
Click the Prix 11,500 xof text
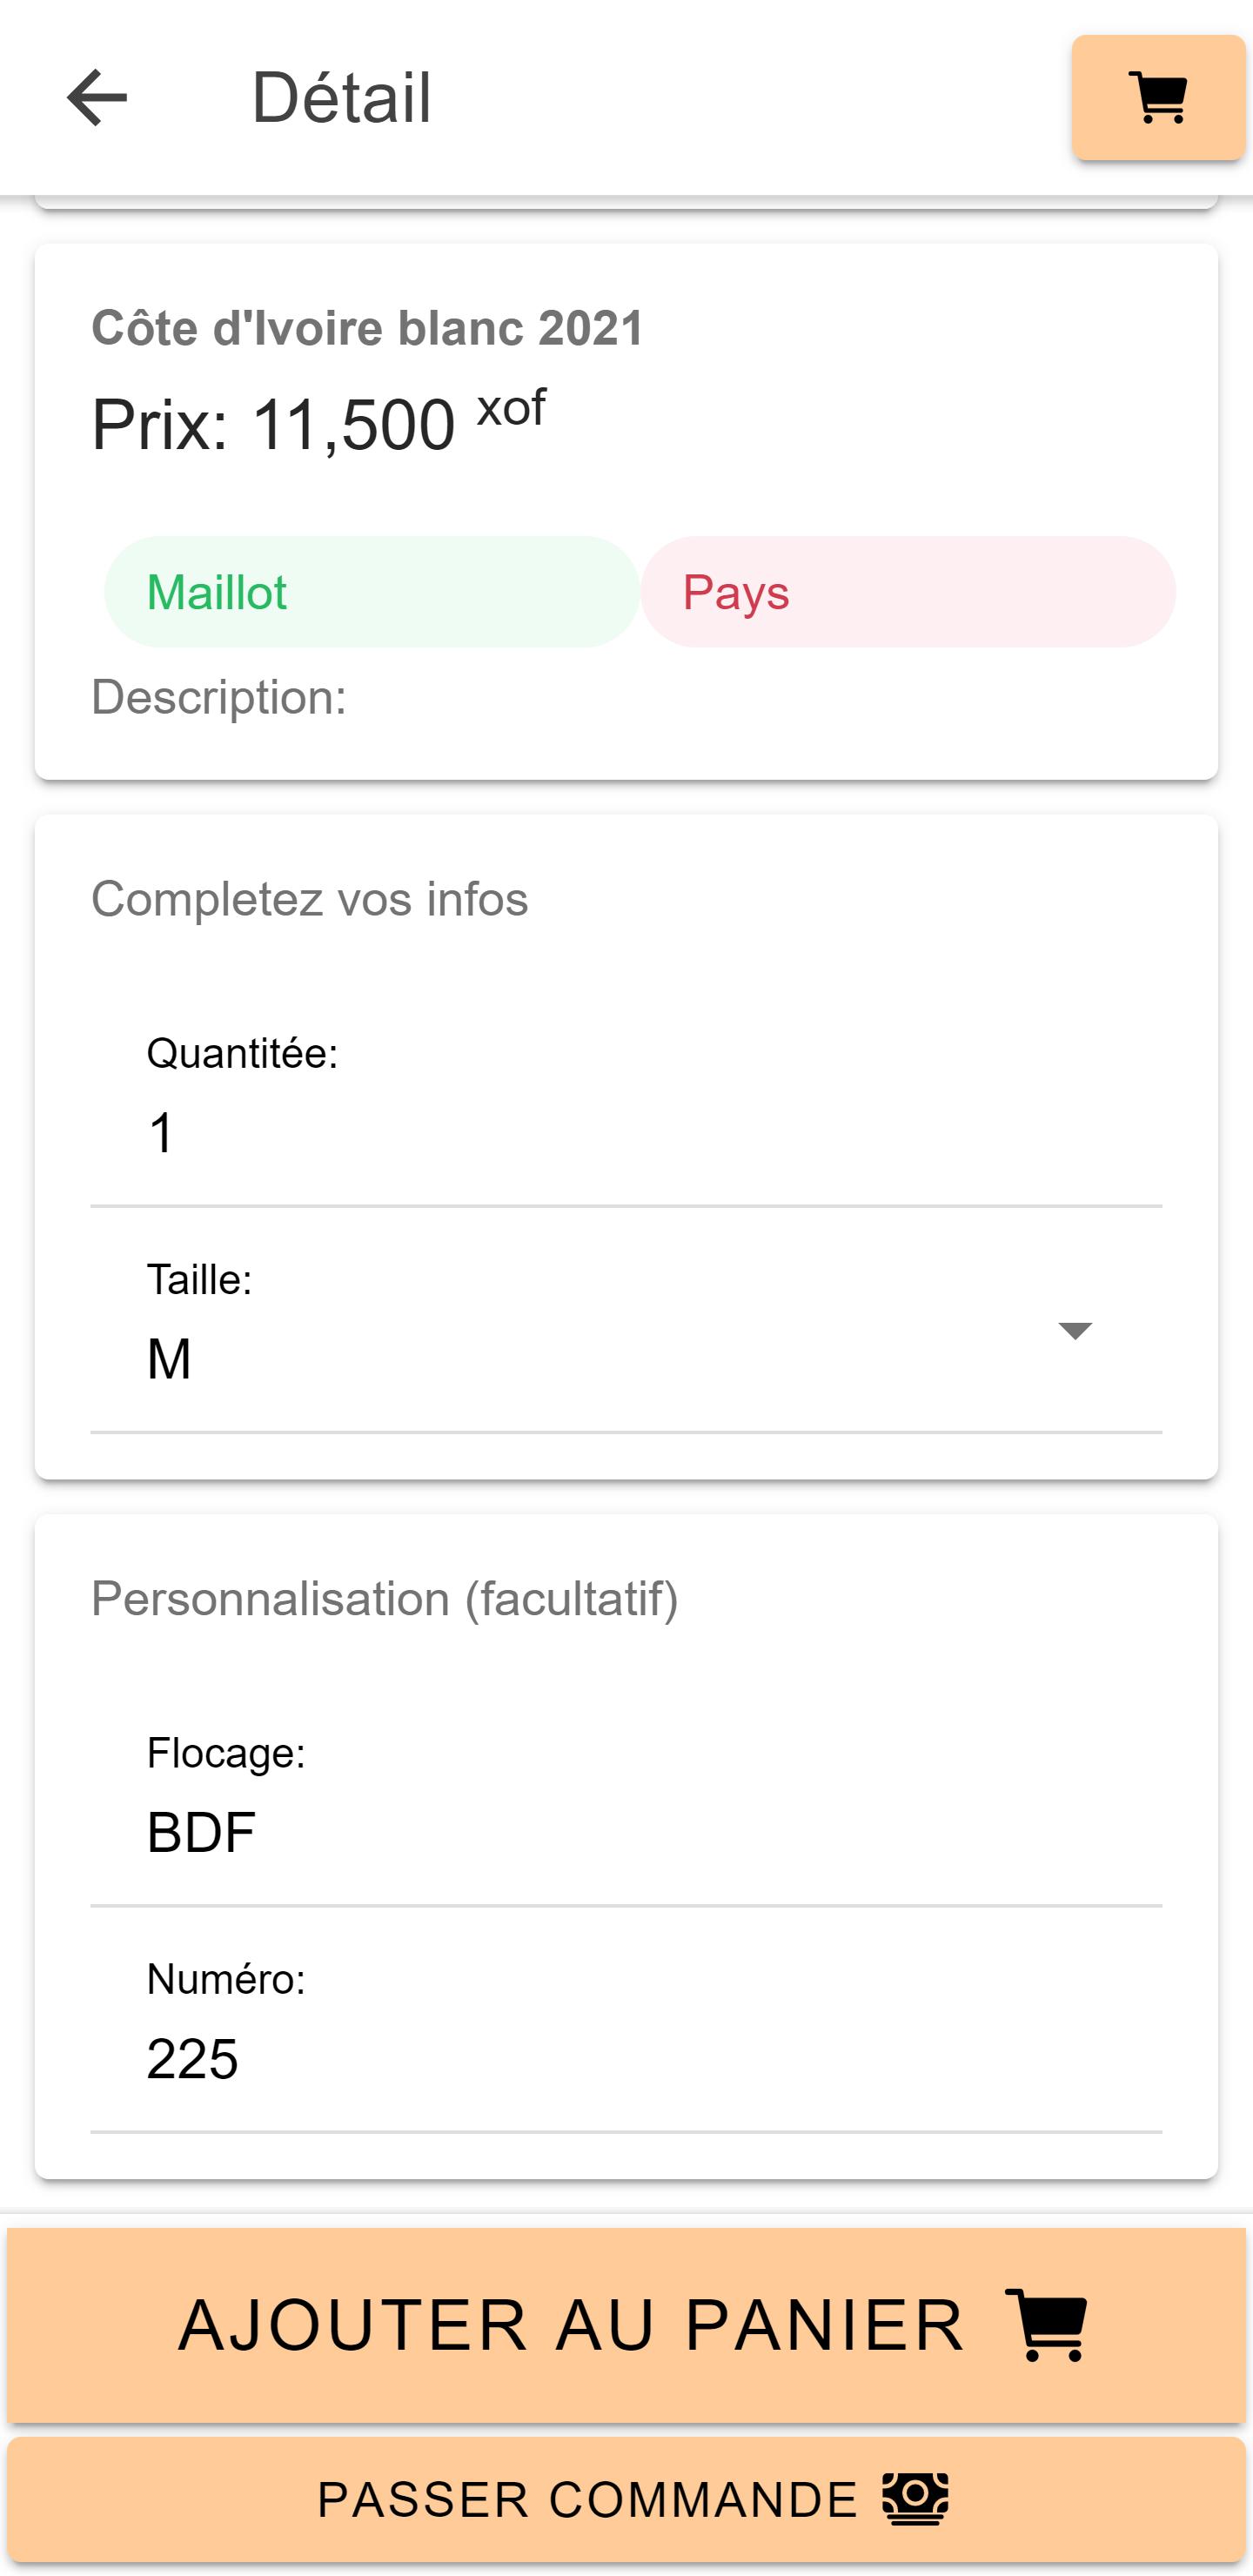coord(318,423)
